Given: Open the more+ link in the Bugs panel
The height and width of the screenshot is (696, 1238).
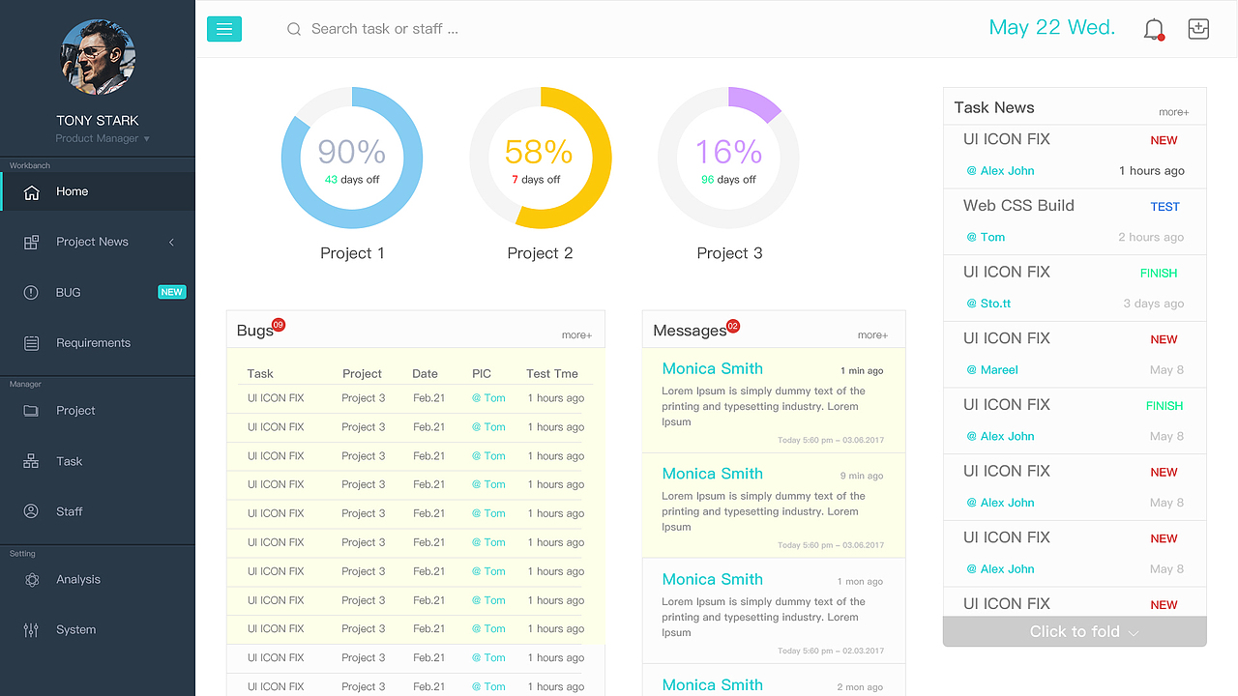Looking at the screenshot, I should click(576, 334).
